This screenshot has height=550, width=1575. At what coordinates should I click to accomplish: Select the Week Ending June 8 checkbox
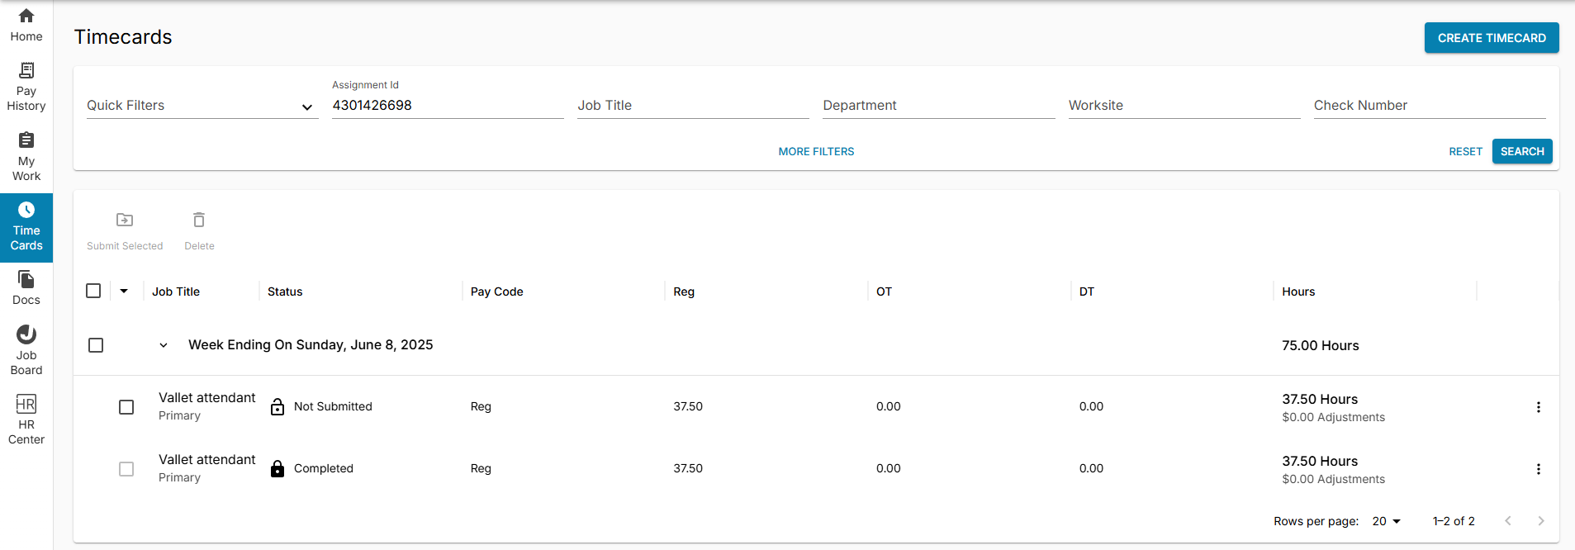[x=96, y=345]
